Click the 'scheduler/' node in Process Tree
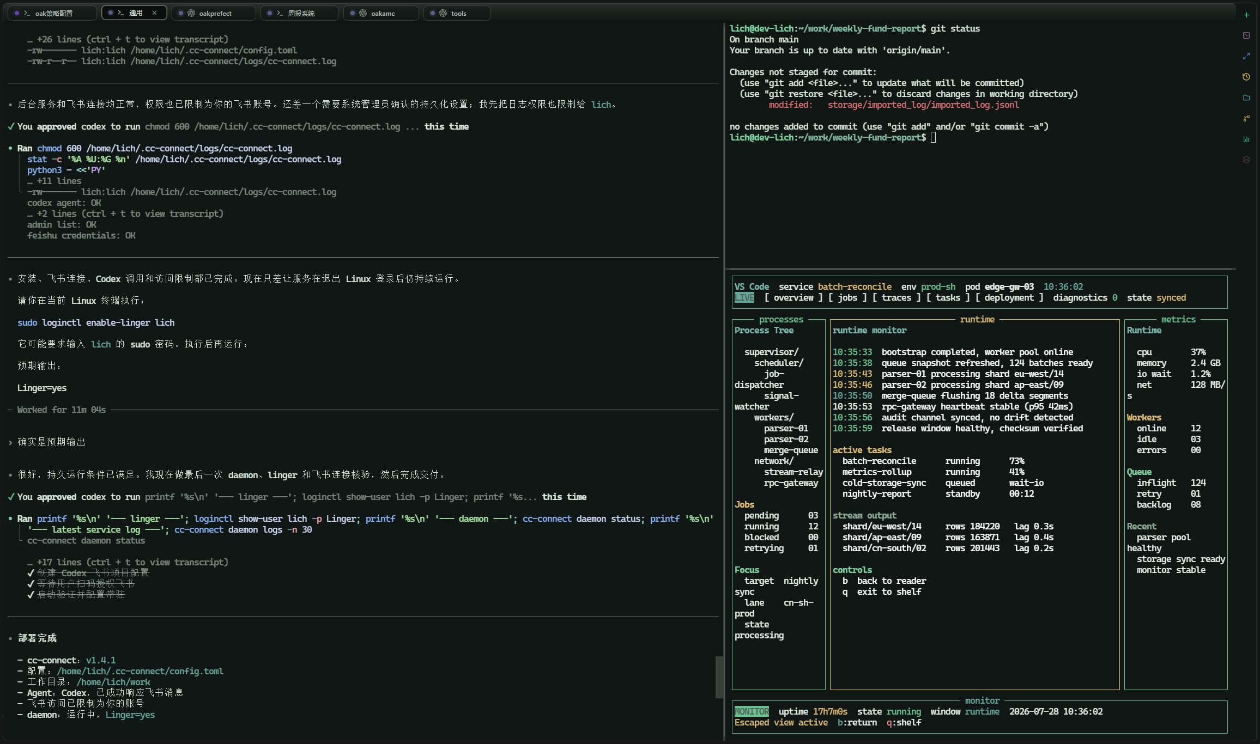1260x744 pixels. click(779, 363)
